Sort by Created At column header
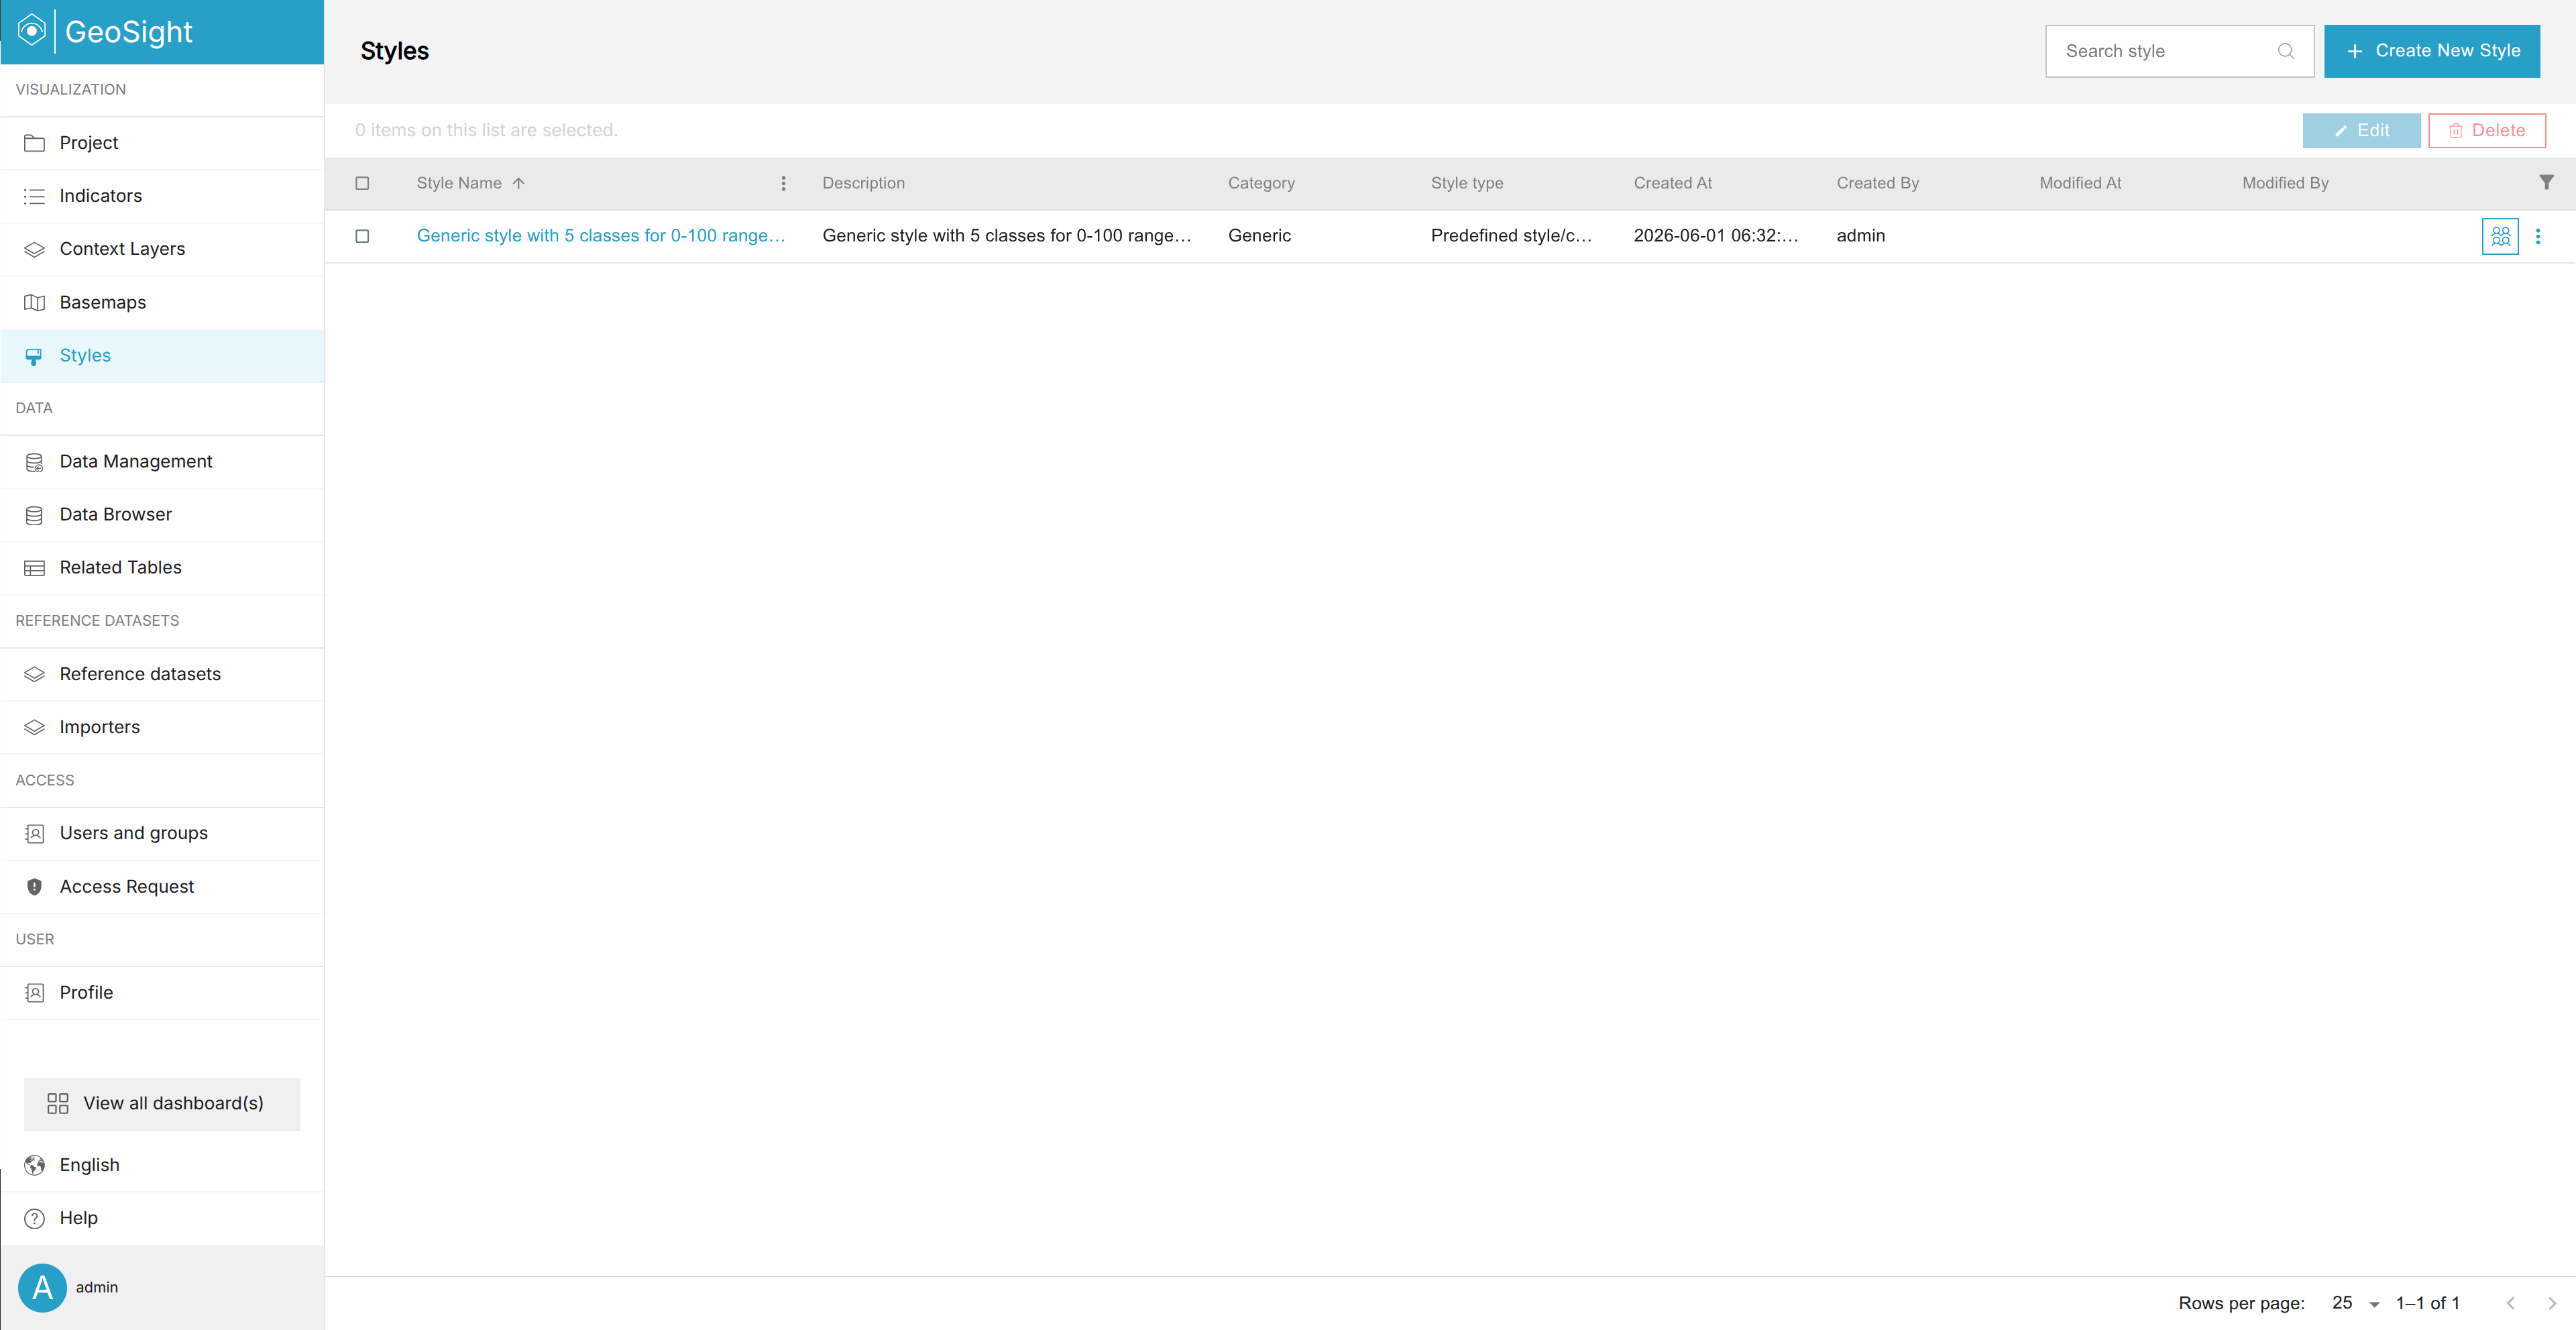2576x1330 pixels. tap(1672, 183)
